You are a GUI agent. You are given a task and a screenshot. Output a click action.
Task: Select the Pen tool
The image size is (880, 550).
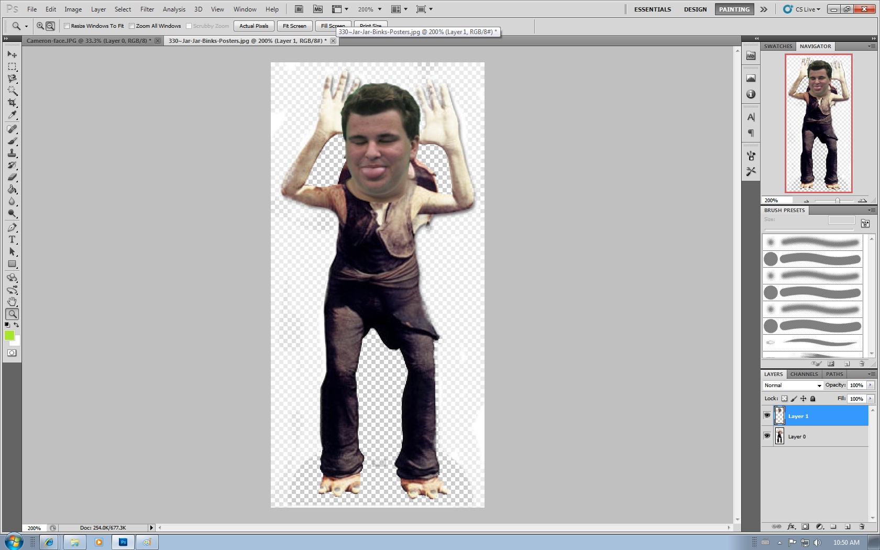click(12, 227)
